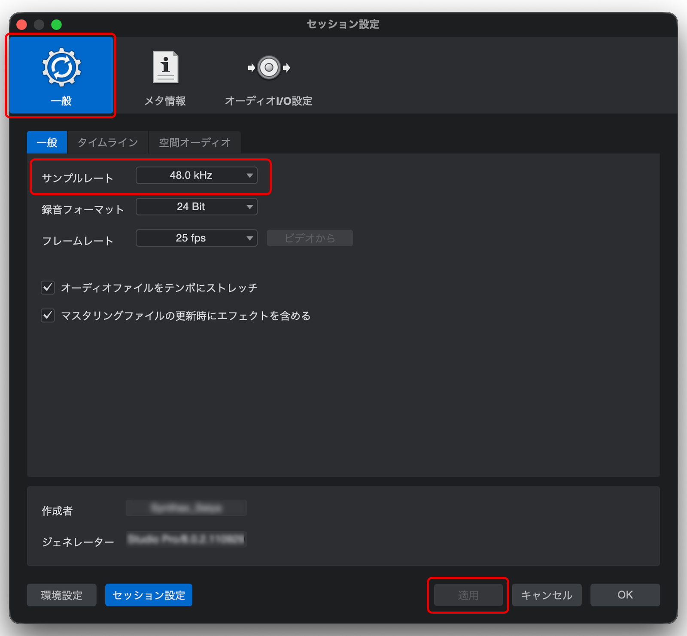Open the サンプルレート 48.0 kHz dropdown
Image resolution: width=687 pixels, height=636 pixels.
(x=196, y=176)
